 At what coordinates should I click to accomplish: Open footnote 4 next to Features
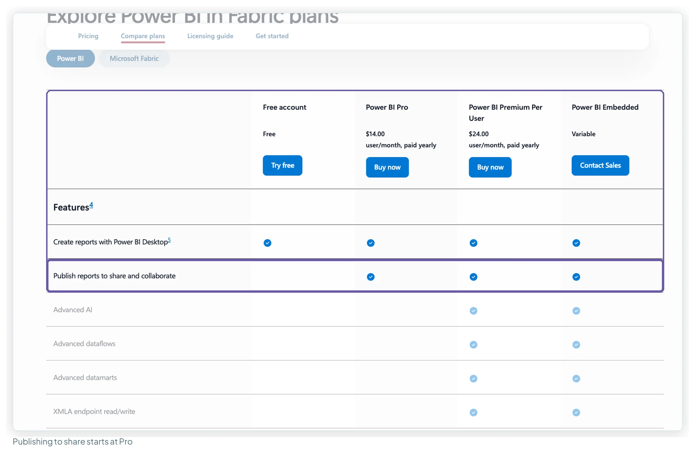(91, 205)
